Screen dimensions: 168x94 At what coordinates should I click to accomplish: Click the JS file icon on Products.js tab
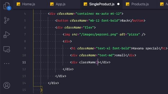click(x=128, y=4)
